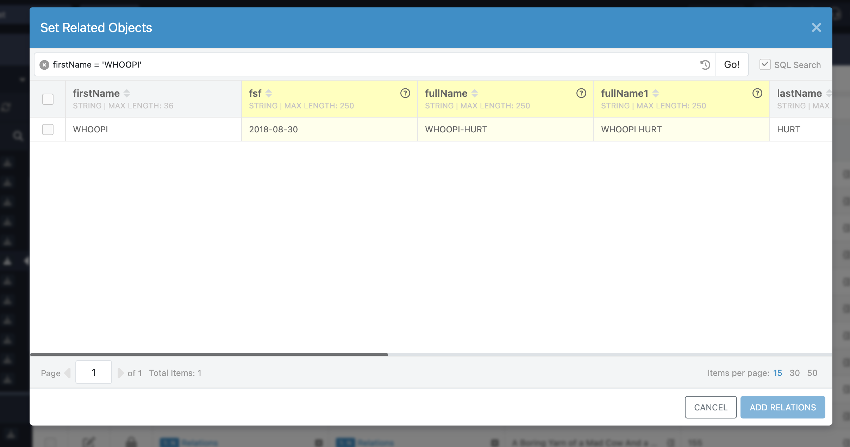Click help icon in the fullName1 column
The image size is (850, 447).
tap(757, 93)
